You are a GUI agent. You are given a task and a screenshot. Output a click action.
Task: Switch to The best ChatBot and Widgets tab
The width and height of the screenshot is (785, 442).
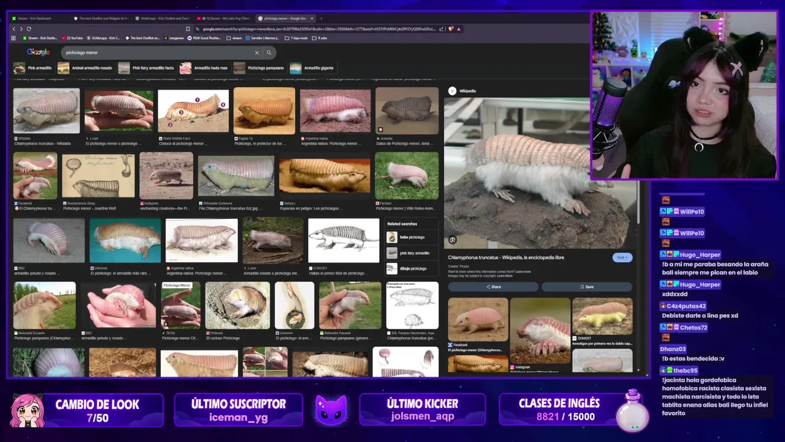(x=101, y=18)
